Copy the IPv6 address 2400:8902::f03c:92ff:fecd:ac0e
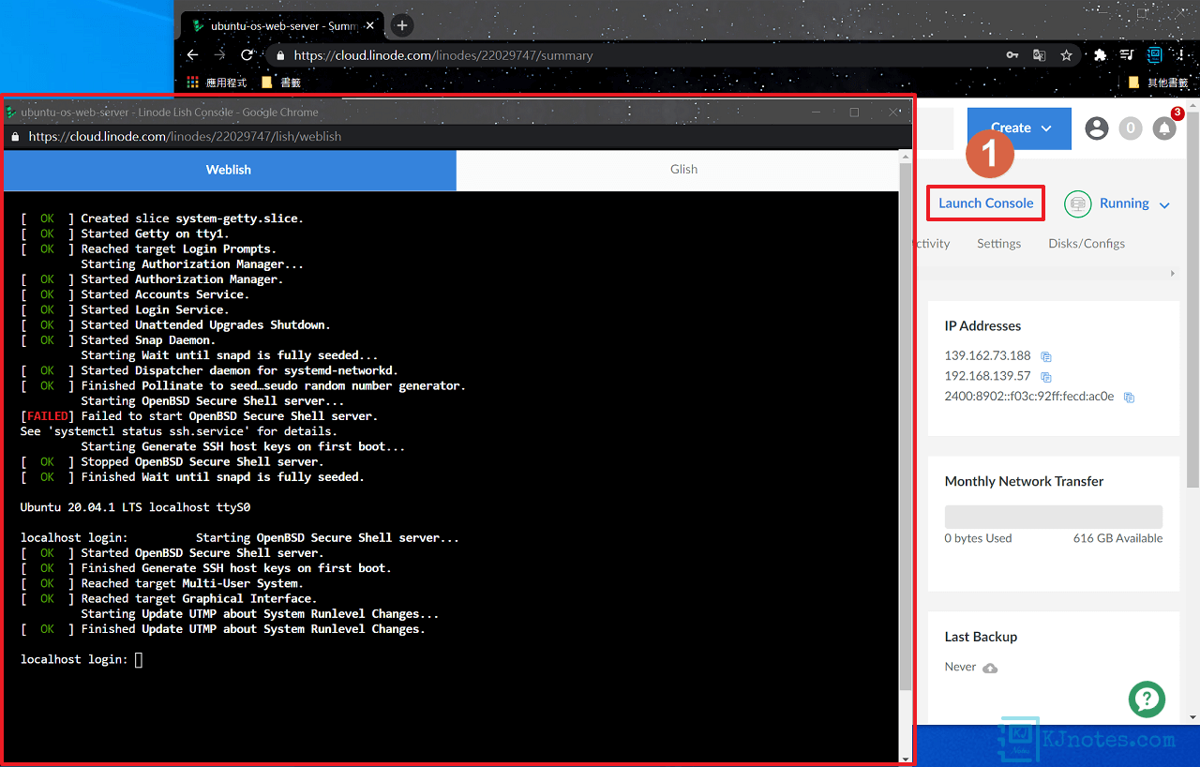Screen dimensions: 1200x767 pos(1129,398)
